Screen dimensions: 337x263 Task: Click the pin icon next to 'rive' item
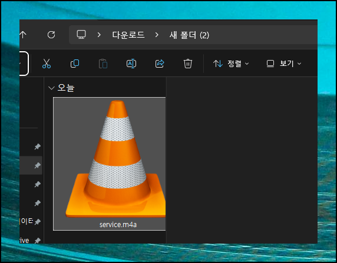point(37,241)
